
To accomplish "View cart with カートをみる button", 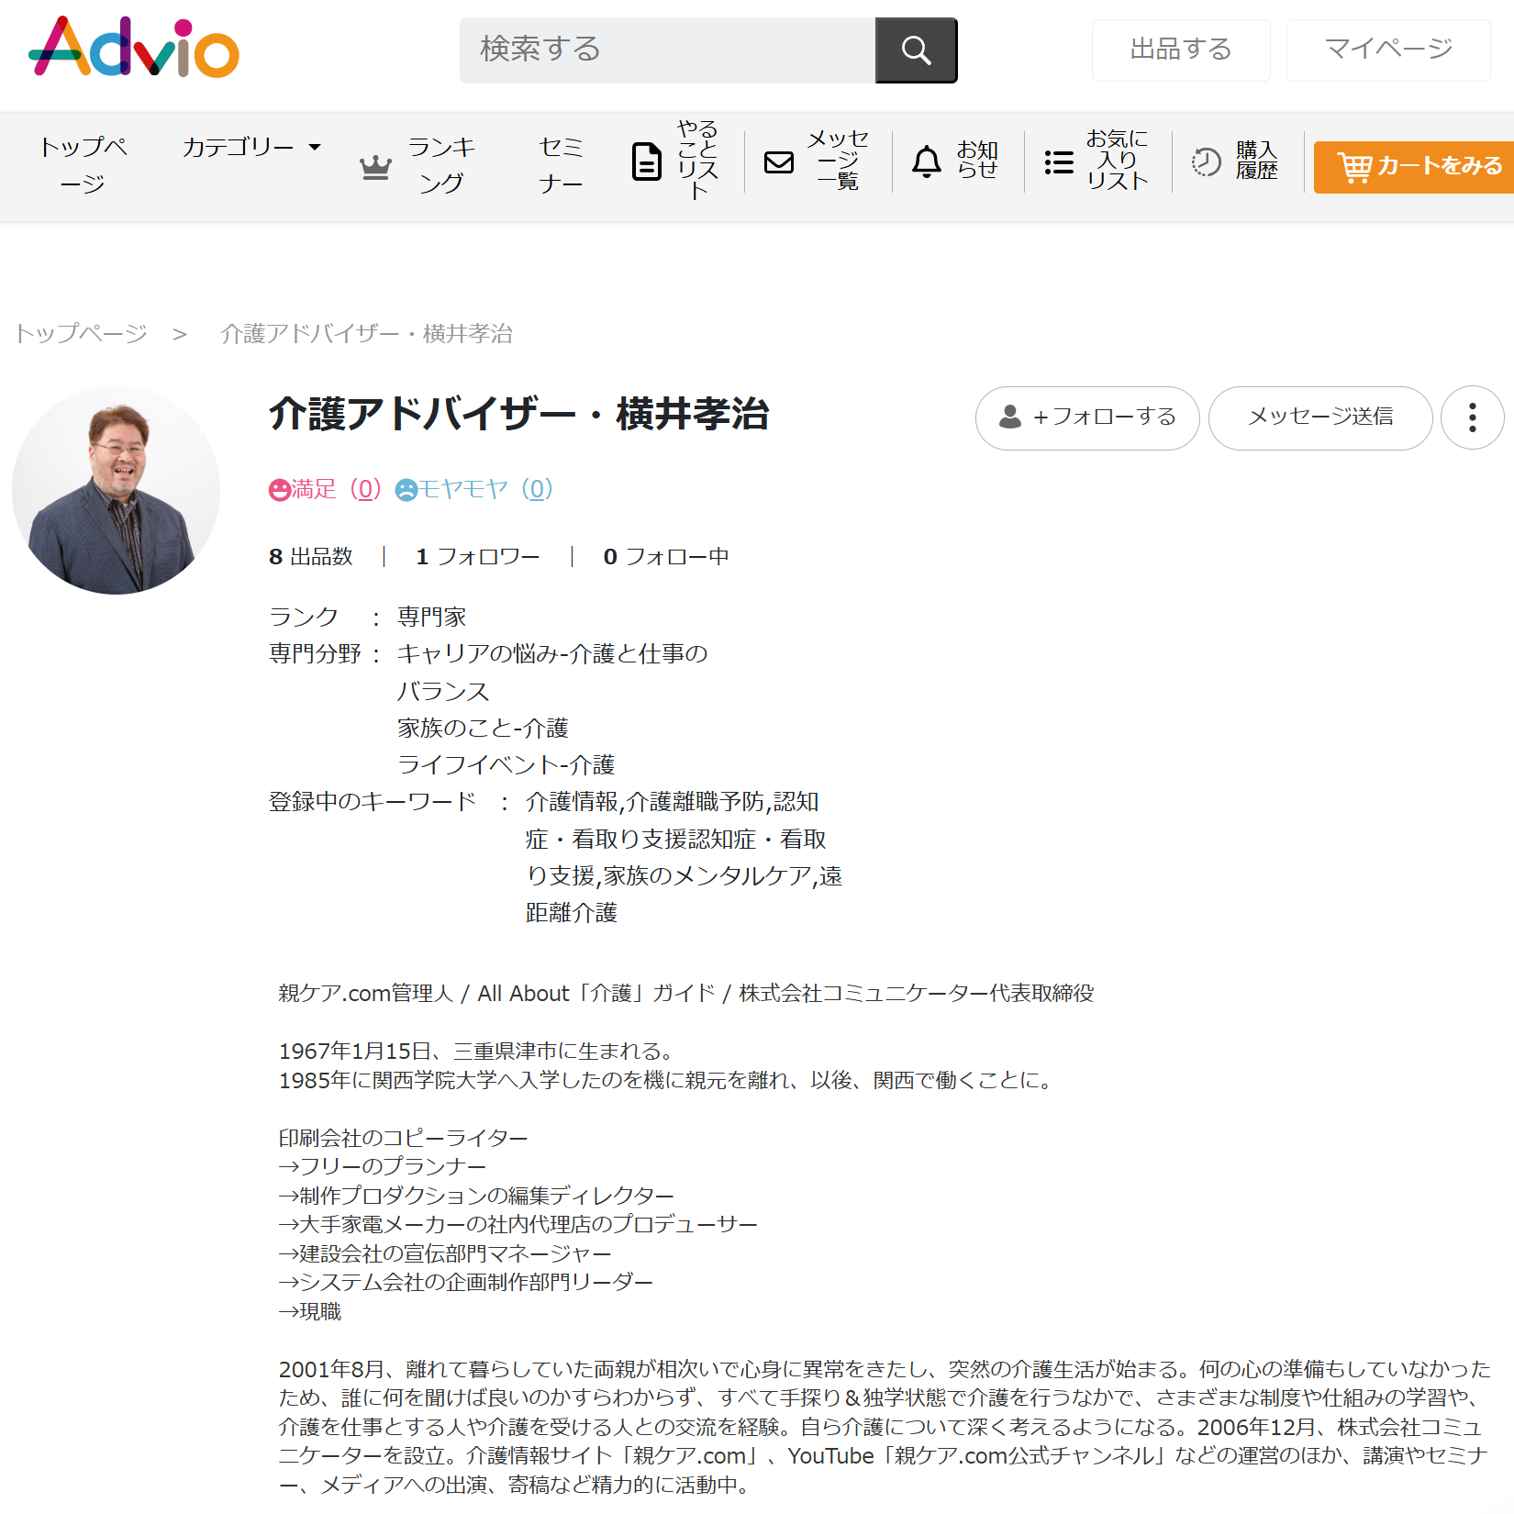I will [1418, 167].
